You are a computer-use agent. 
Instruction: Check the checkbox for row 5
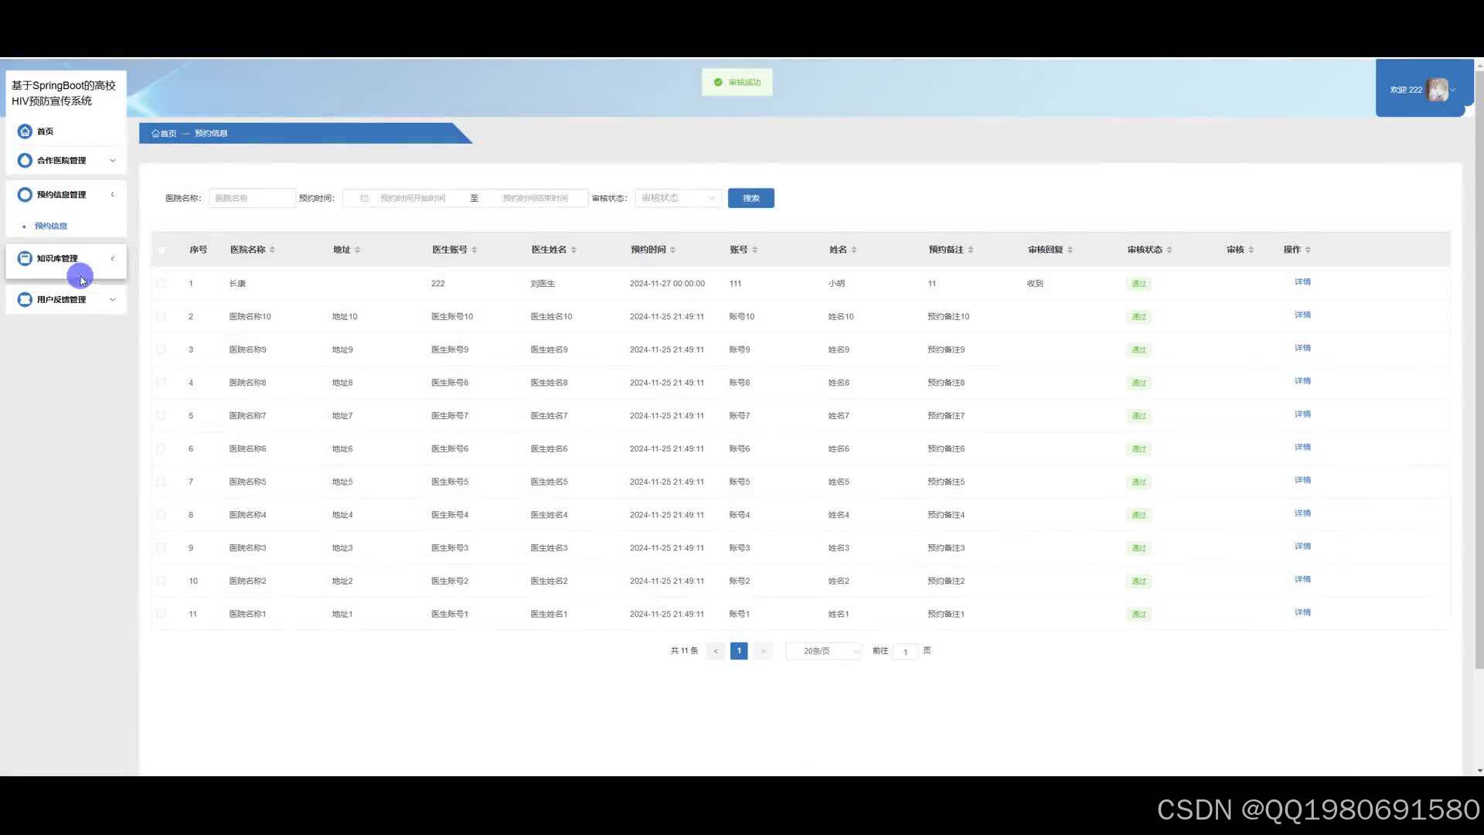161,416
